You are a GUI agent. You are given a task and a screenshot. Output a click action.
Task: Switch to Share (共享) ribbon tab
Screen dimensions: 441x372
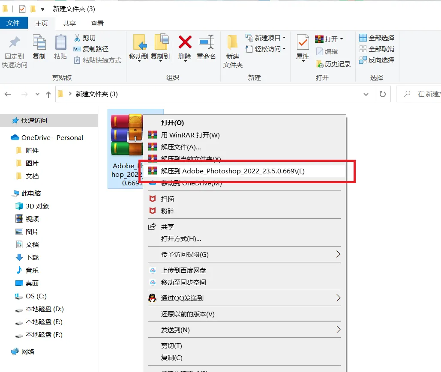(x=69, y=23)
